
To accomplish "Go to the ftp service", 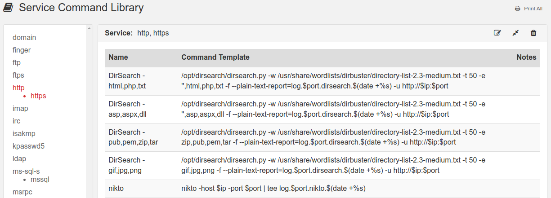I will tap(17, 62).
